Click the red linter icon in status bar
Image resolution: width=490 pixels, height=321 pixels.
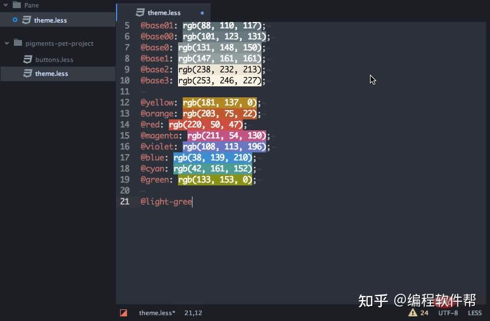point(124,313)
